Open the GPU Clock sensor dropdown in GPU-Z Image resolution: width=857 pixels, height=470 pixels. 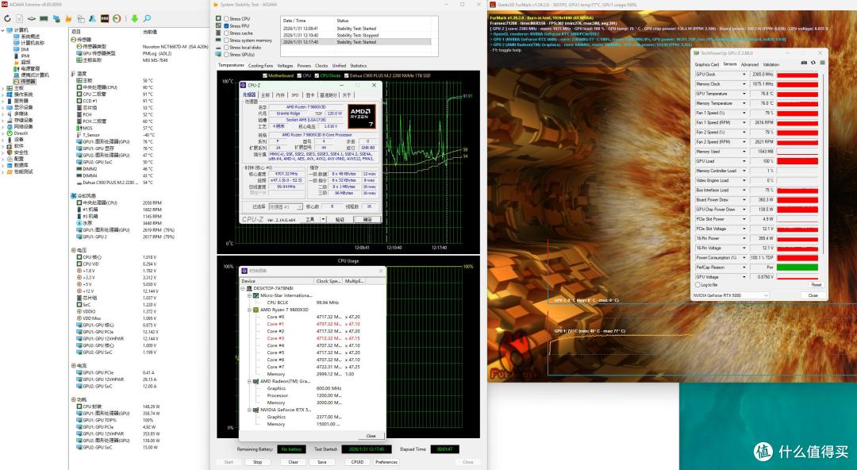click(744, 74)
